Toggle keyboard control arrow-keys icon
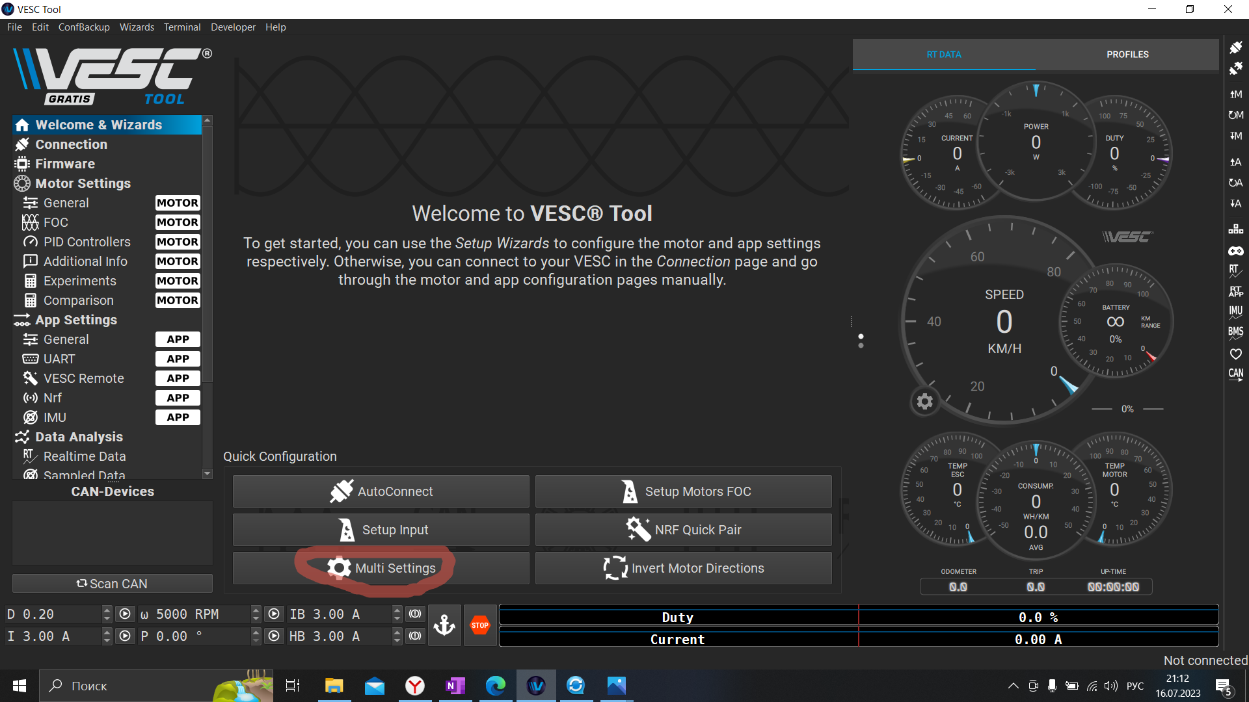Screen dimensions: 1249x702 (x=1235, y=229)
